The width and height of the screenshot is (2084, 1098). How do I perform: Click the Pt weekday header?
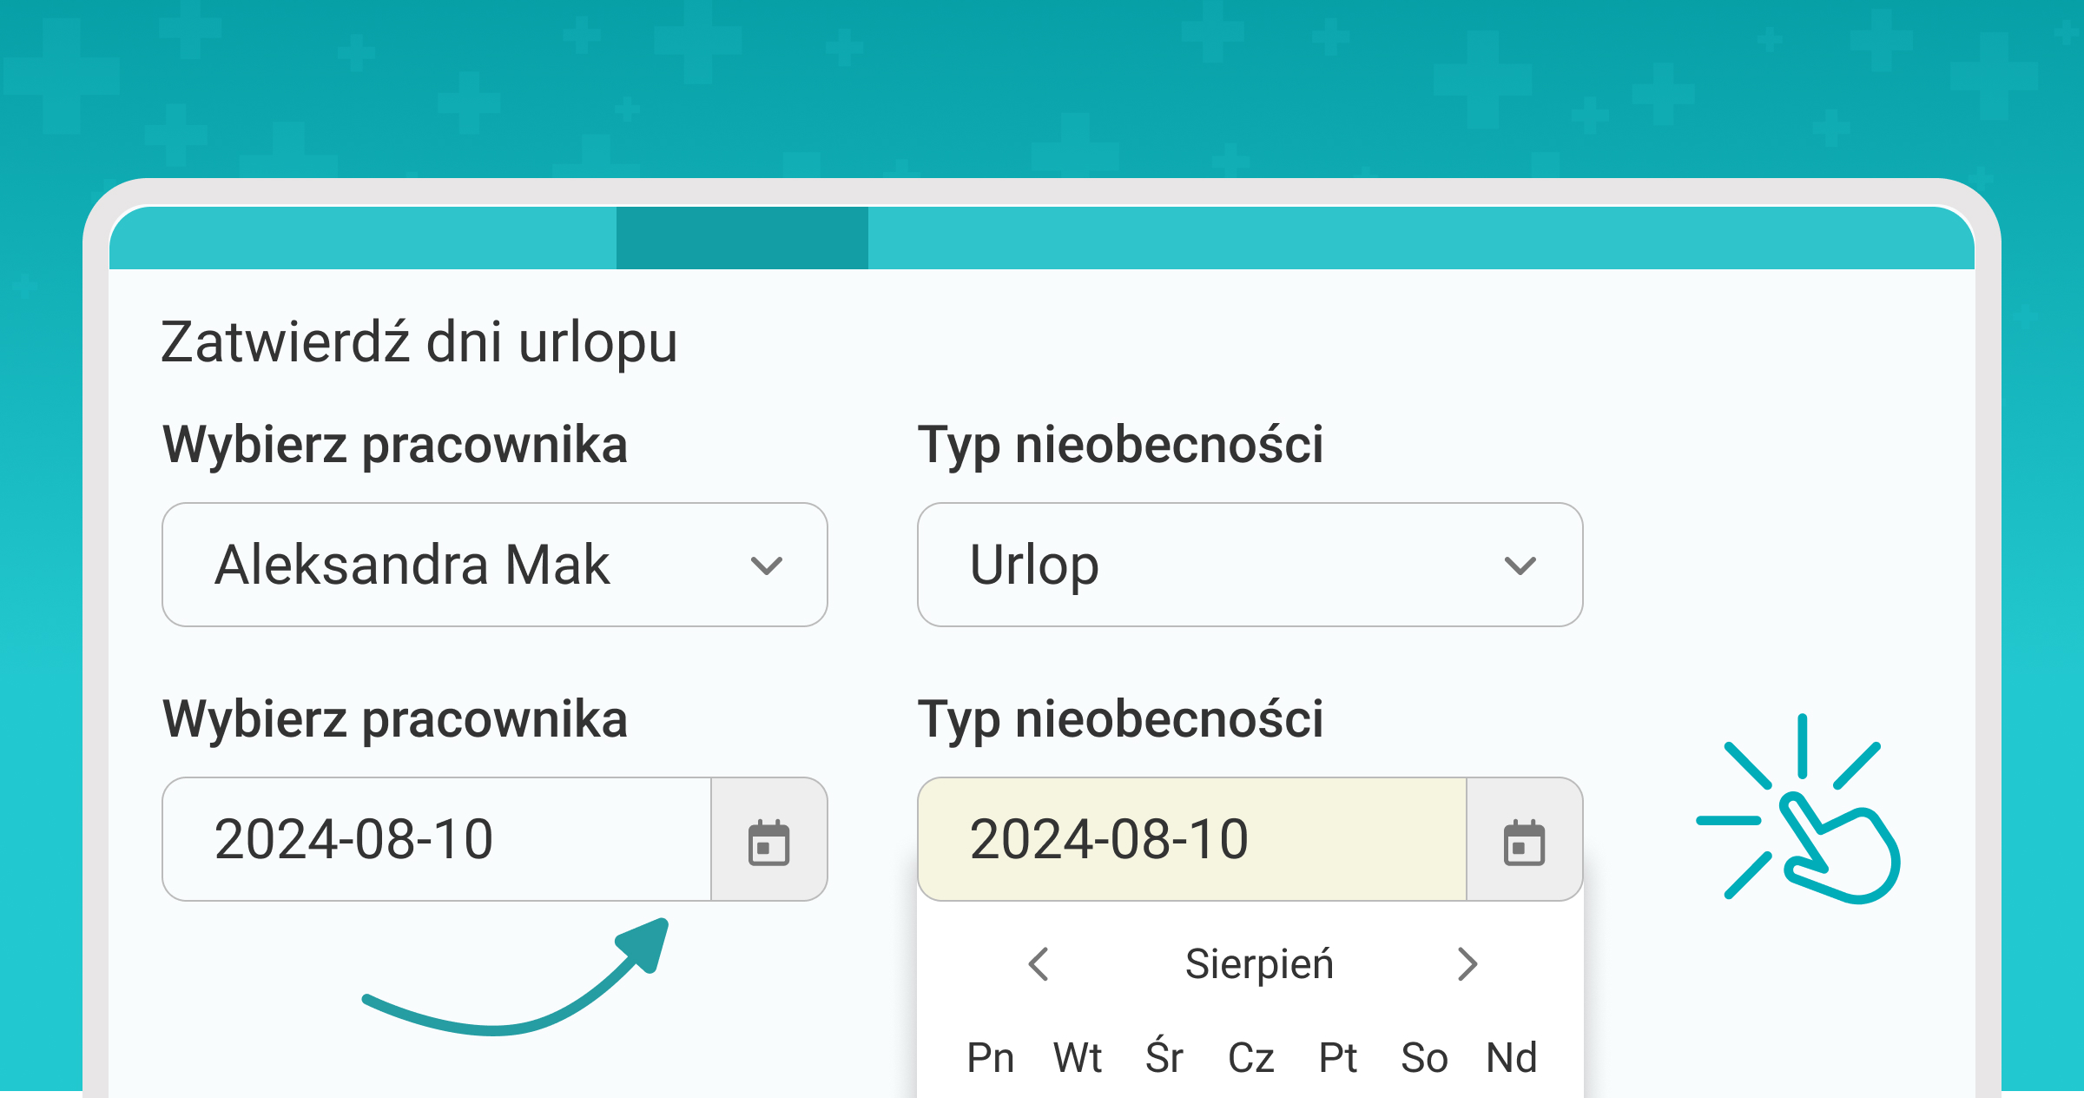(x=1338, y=1058)
